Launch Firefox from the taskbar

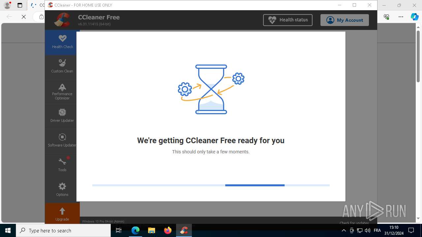click(168, 230)
